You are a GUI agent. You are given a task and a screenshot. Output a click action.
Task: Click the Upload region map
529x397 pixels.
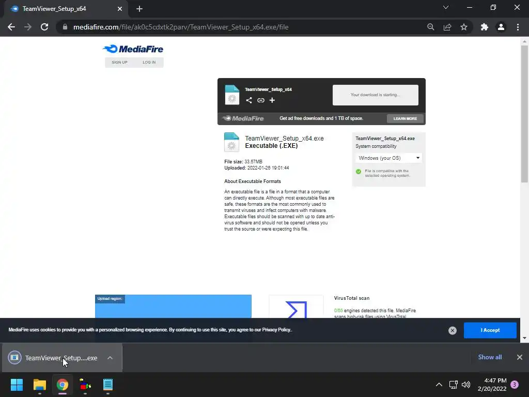coord(173,307)
